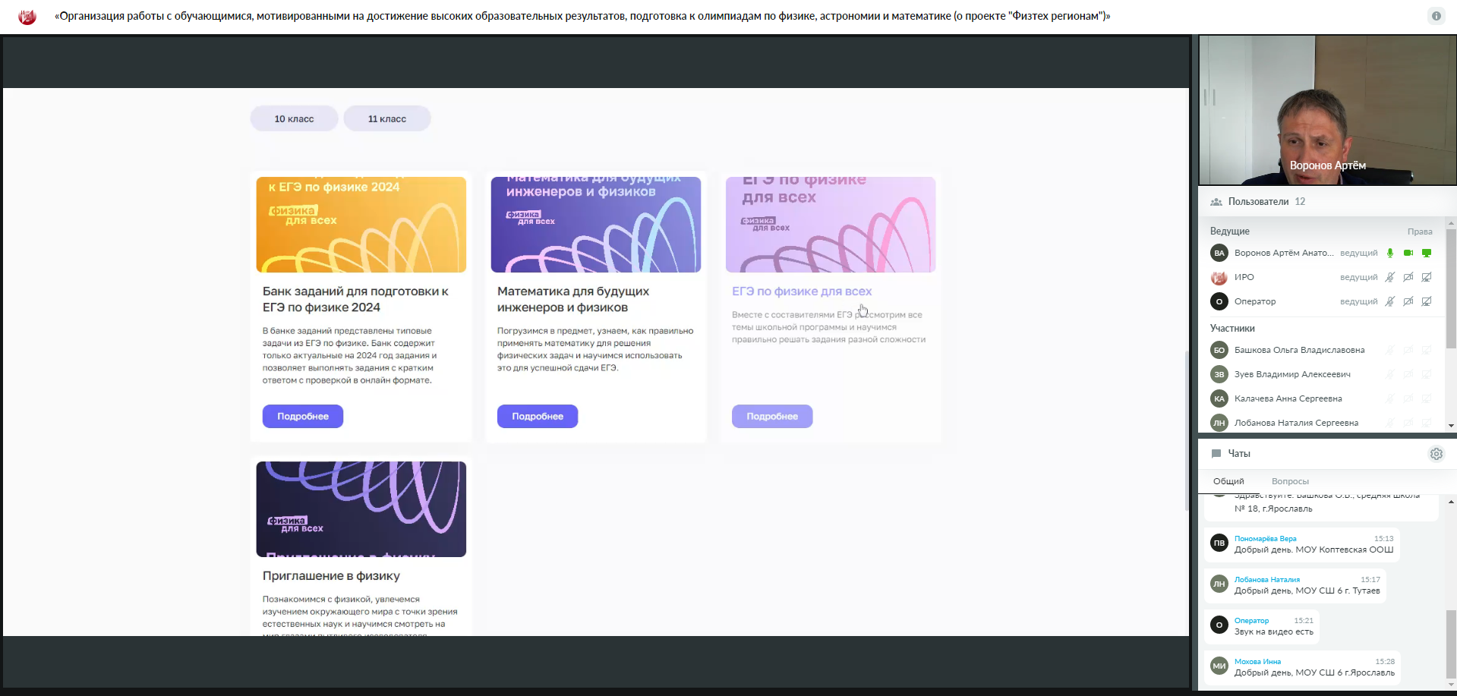Screen dimensions: 1457x696
Task: Click the shared page's vertical scrollbar thumb
Action: (x=1187, y=431)
